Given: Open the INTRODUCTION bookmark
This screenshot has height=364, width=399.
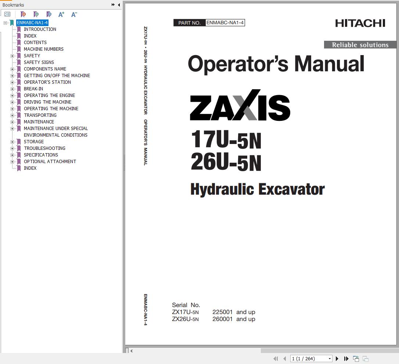Looking at the screenshot, I should [x=40, y=29].
